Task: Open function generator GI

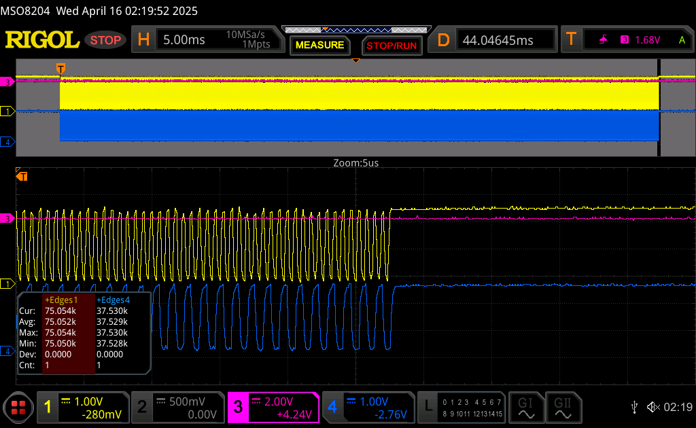Action: (x=526, y=407)
